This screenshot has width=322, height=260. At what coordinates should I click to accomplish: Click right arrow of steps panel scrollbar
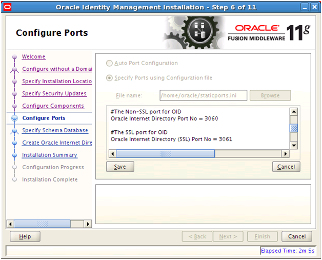coord(88,224)
